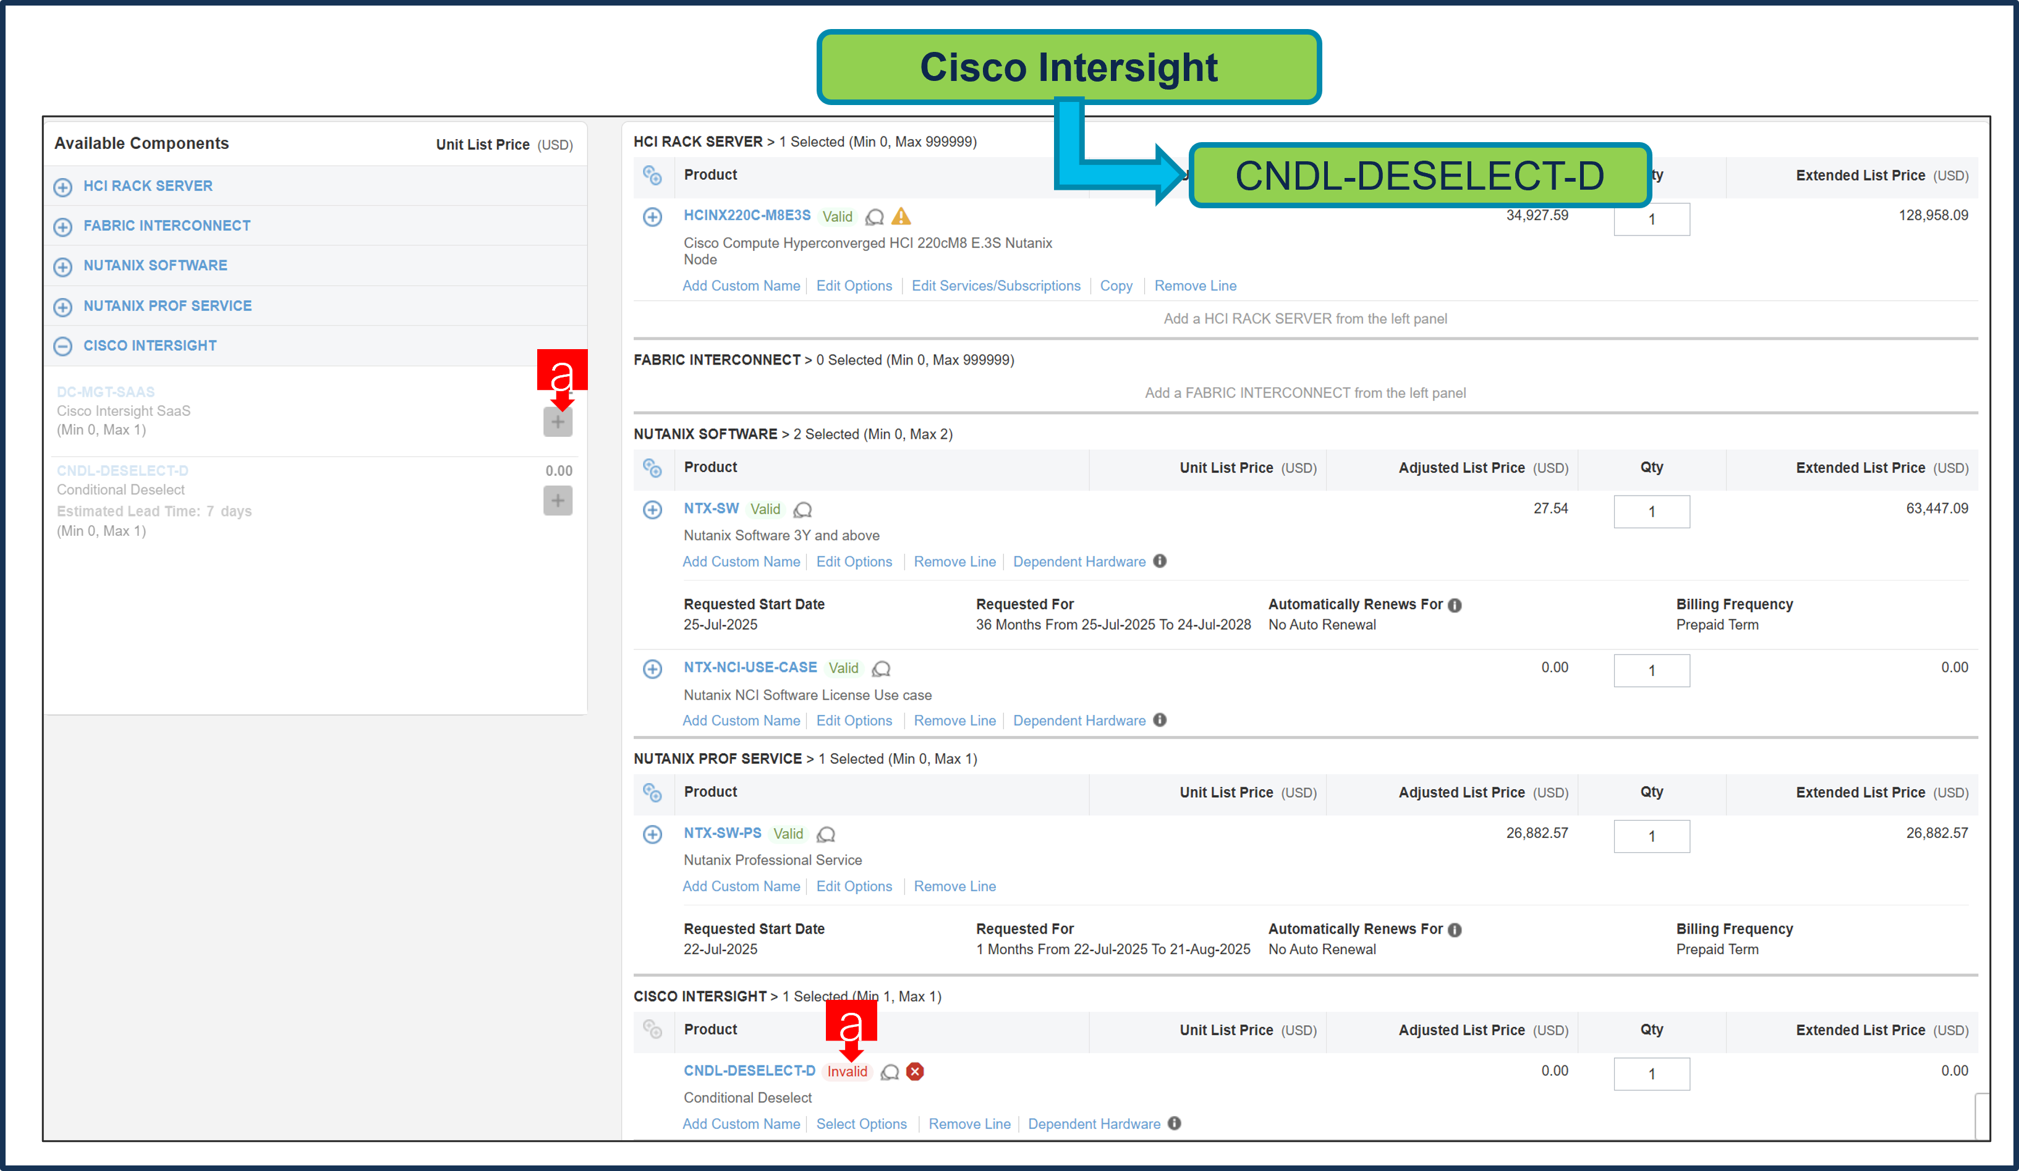Viewport: 2019px width, 1171px height.
Task: Click the info icon beside Automatically Renews For
Action: [1455, 605]
